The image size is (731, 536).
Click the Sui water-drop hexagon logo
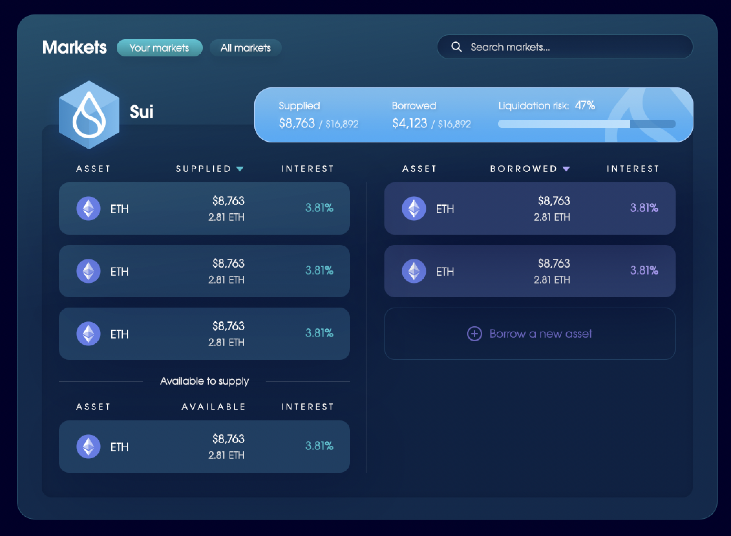pos(89,115)
